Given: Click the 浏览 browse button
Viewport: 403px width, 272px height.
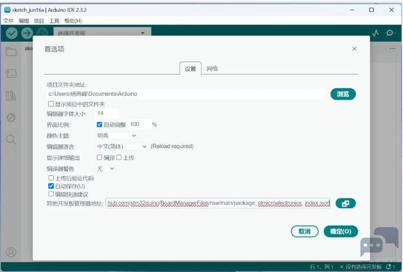Looking at the screenshot, I should coord(343,94).
